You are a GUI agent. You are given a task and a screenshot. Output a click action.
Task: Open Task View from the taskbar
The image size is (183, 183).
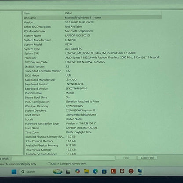pyautogui.click(x=68, y=172)
